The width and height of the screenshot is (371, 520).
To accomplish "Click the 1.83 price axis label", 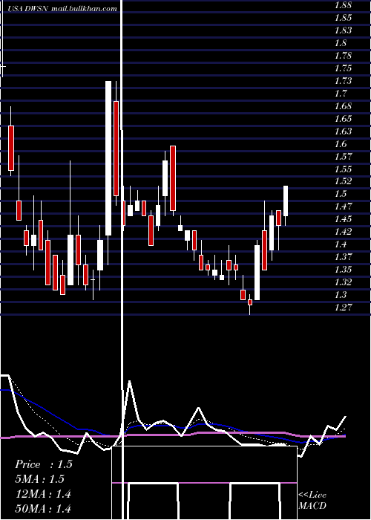I will 343,30.
